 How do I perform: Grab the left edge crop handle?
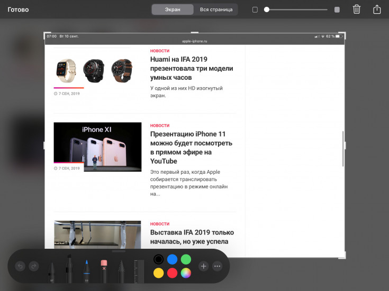pyautogui.click(x=44, y=145)
